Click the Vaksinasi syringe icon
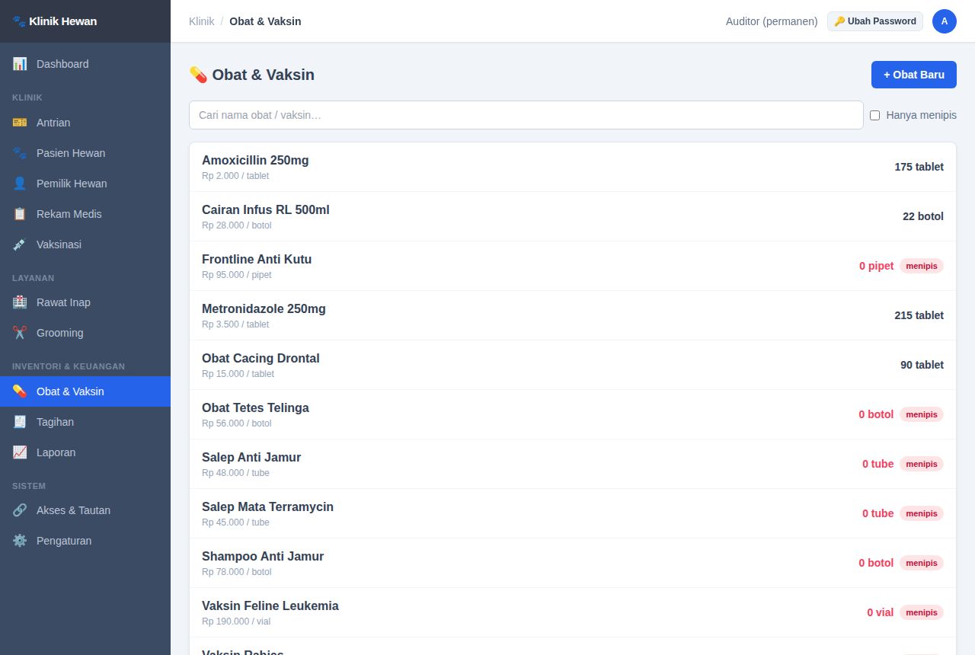975x655 pixels. pyautogui.click(x=20, y=244)
